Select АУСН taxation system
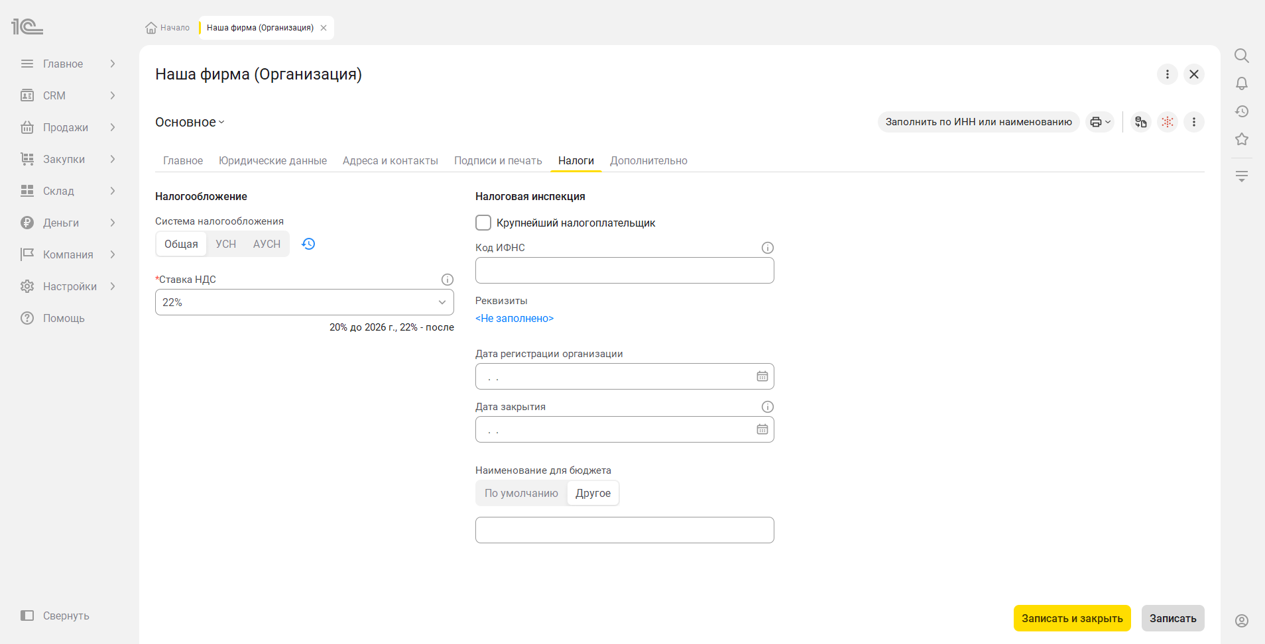Screen dimensions: 1265x644 (x=267, y=244)
